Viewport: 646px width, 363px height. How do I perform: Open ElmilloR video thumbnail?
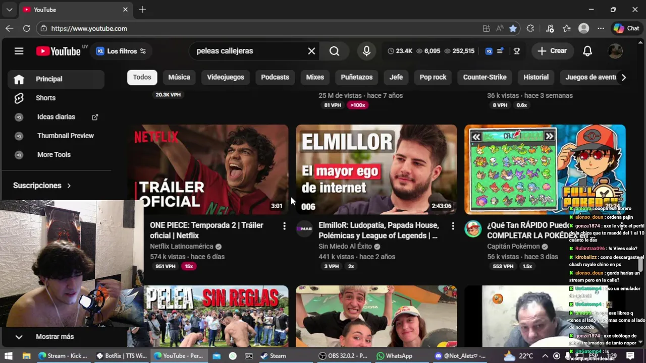(376, 170)
